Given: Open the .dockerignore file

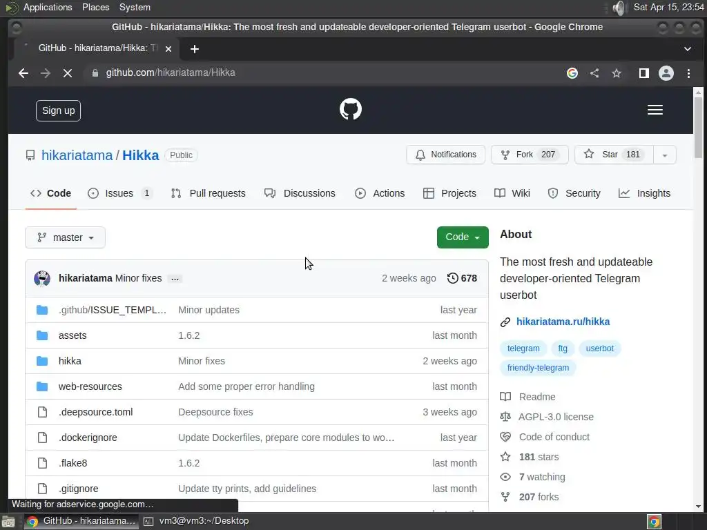Looking at the screenshot, I should coord(88,438).
